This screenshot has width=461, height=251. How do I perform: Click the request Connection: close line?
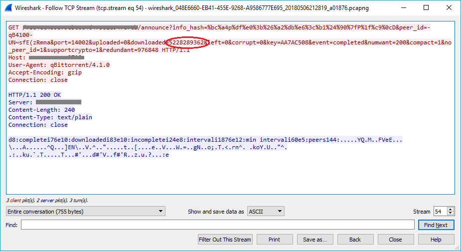38,80
